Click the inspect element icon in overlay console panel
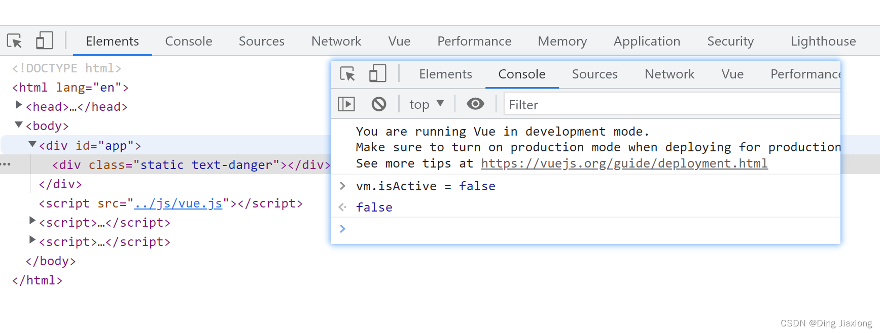 coord(347,74)
